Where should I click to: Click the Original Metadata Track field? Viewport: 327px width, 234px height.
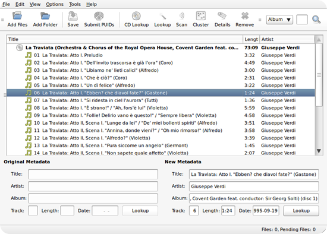33,211
